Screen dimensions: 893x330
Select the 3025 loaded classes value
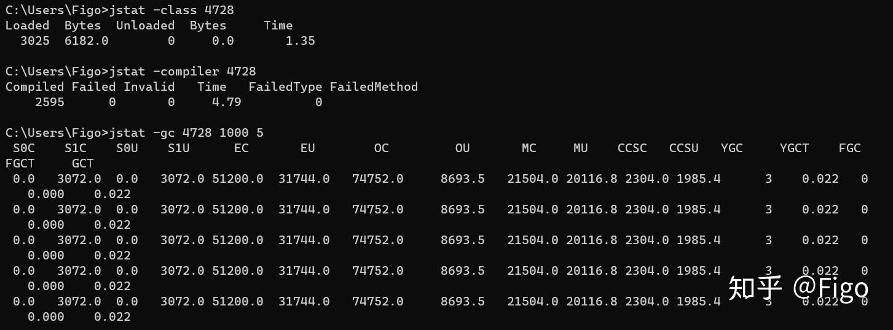tap(35, 41)
